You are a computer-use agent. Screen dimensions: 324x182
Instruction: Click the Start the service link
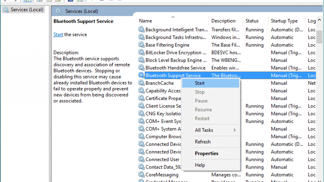[x=58, y=35]
